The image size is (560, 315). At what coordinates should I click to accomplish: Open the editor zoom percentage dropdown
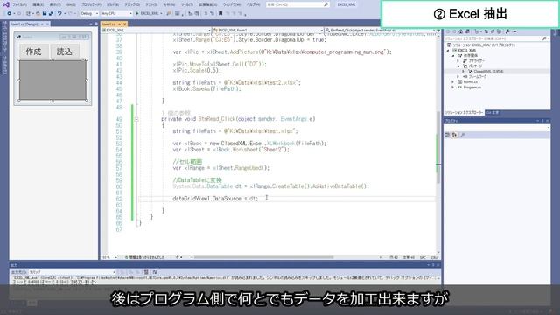(109, 257)
